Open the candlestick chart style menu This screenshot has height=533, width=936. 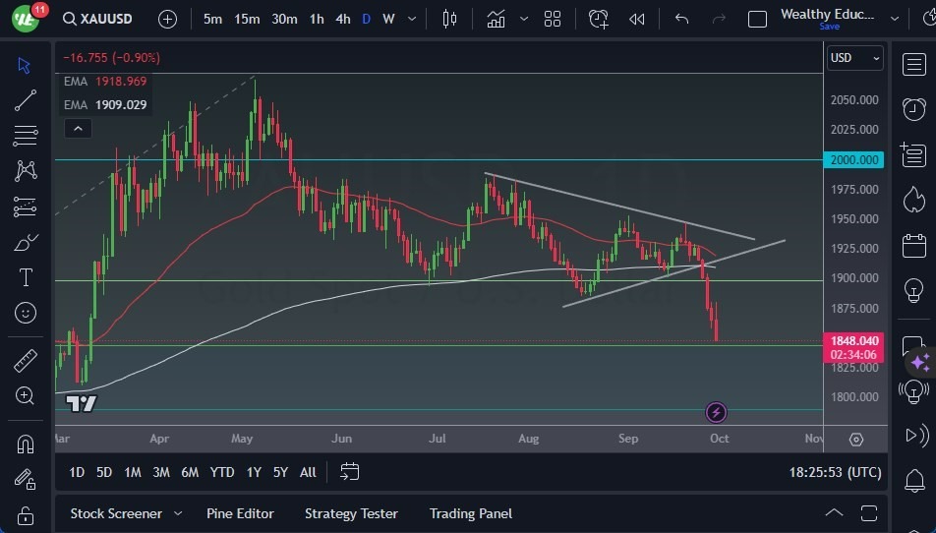click(x=449, y=19)
